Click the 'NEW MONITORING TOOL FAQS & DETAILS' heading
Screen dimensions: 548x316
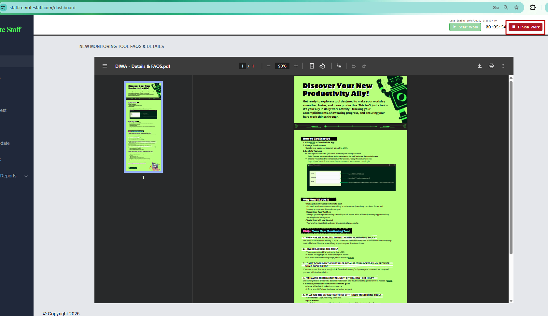[122, 46]
